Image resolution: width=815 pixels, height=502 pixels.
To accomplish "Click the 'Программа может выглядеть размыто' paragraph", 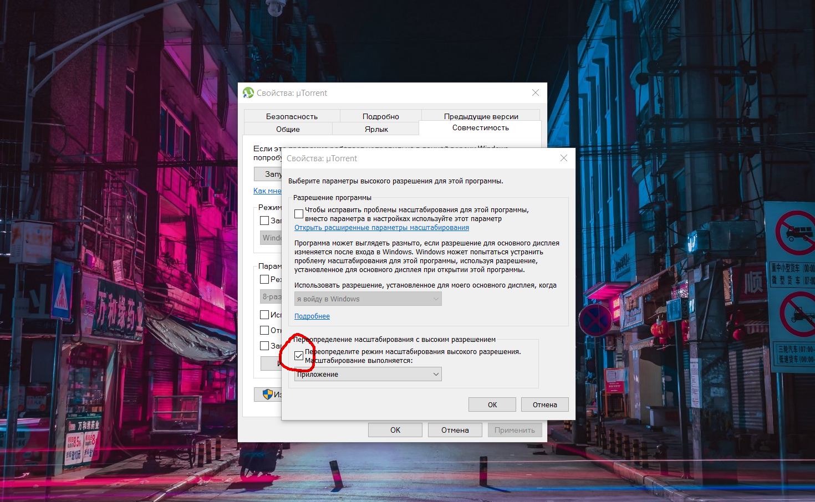I will (x=427, y=257).
